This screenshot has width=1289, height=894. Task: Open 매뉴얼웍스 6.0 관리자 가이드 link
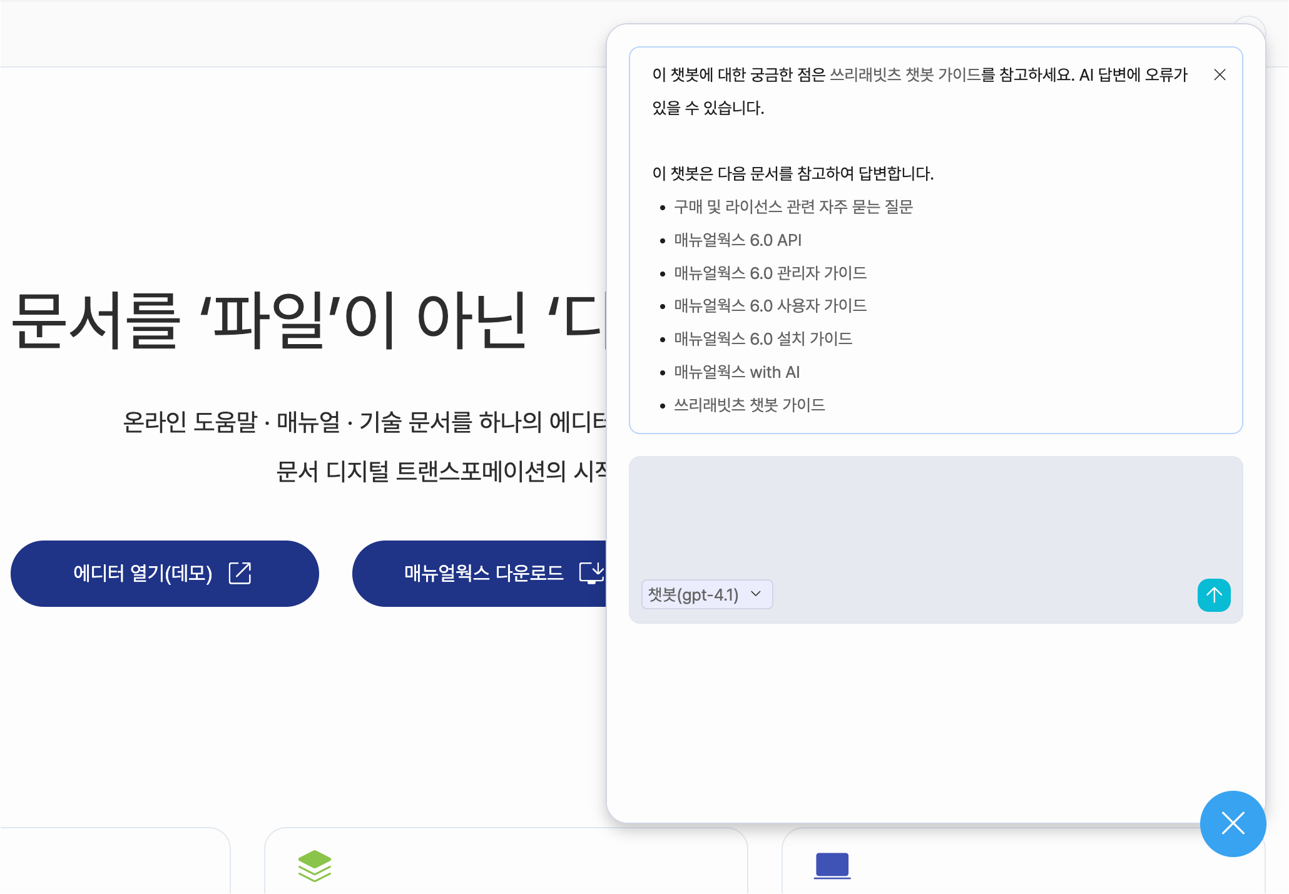click(770, 273)
